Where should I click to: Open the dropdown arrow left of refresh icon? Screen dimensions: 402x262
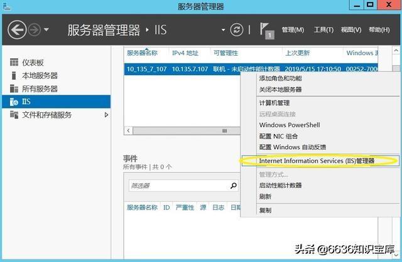(x=224, y=30)
